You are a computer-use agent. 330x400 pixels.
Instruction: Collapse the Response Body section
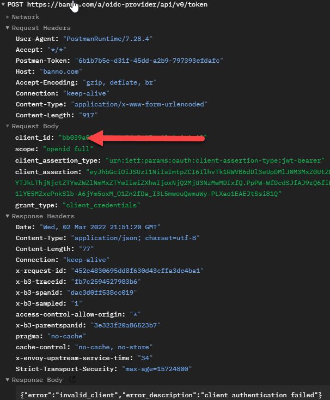click(x=8, y=380)
